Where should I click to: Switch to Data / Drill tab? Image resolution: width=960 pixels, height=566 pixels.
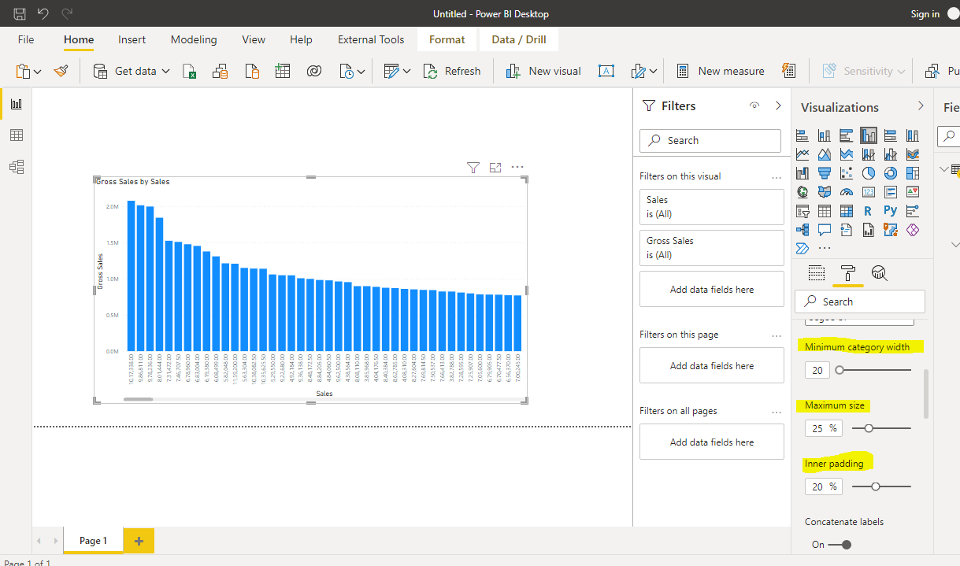pyautogui.click(x=519, y=39)
